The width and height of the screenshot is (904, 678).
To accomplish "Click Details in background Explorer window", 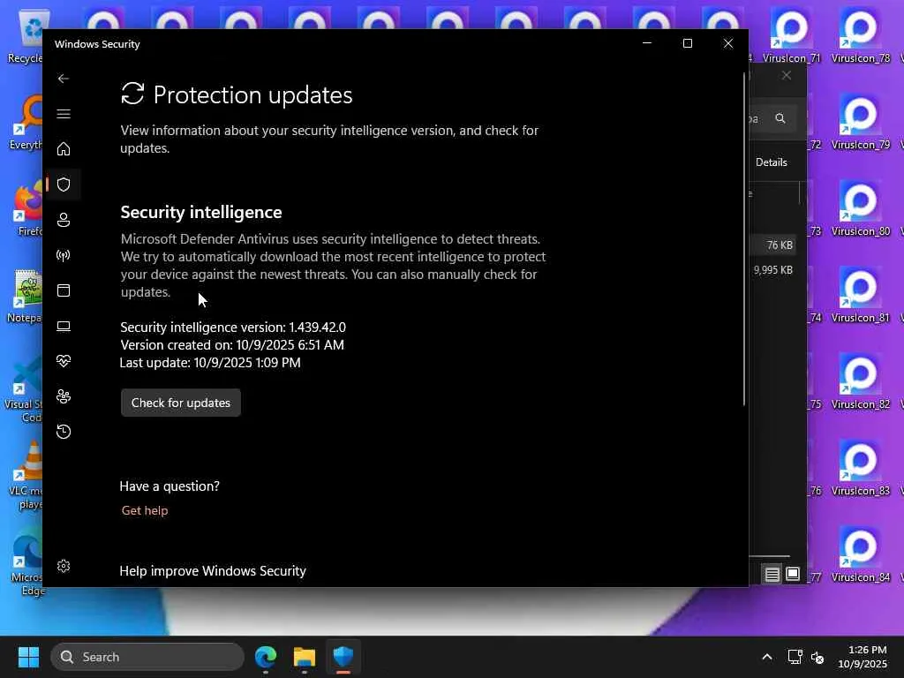I will tap(772, 162).
